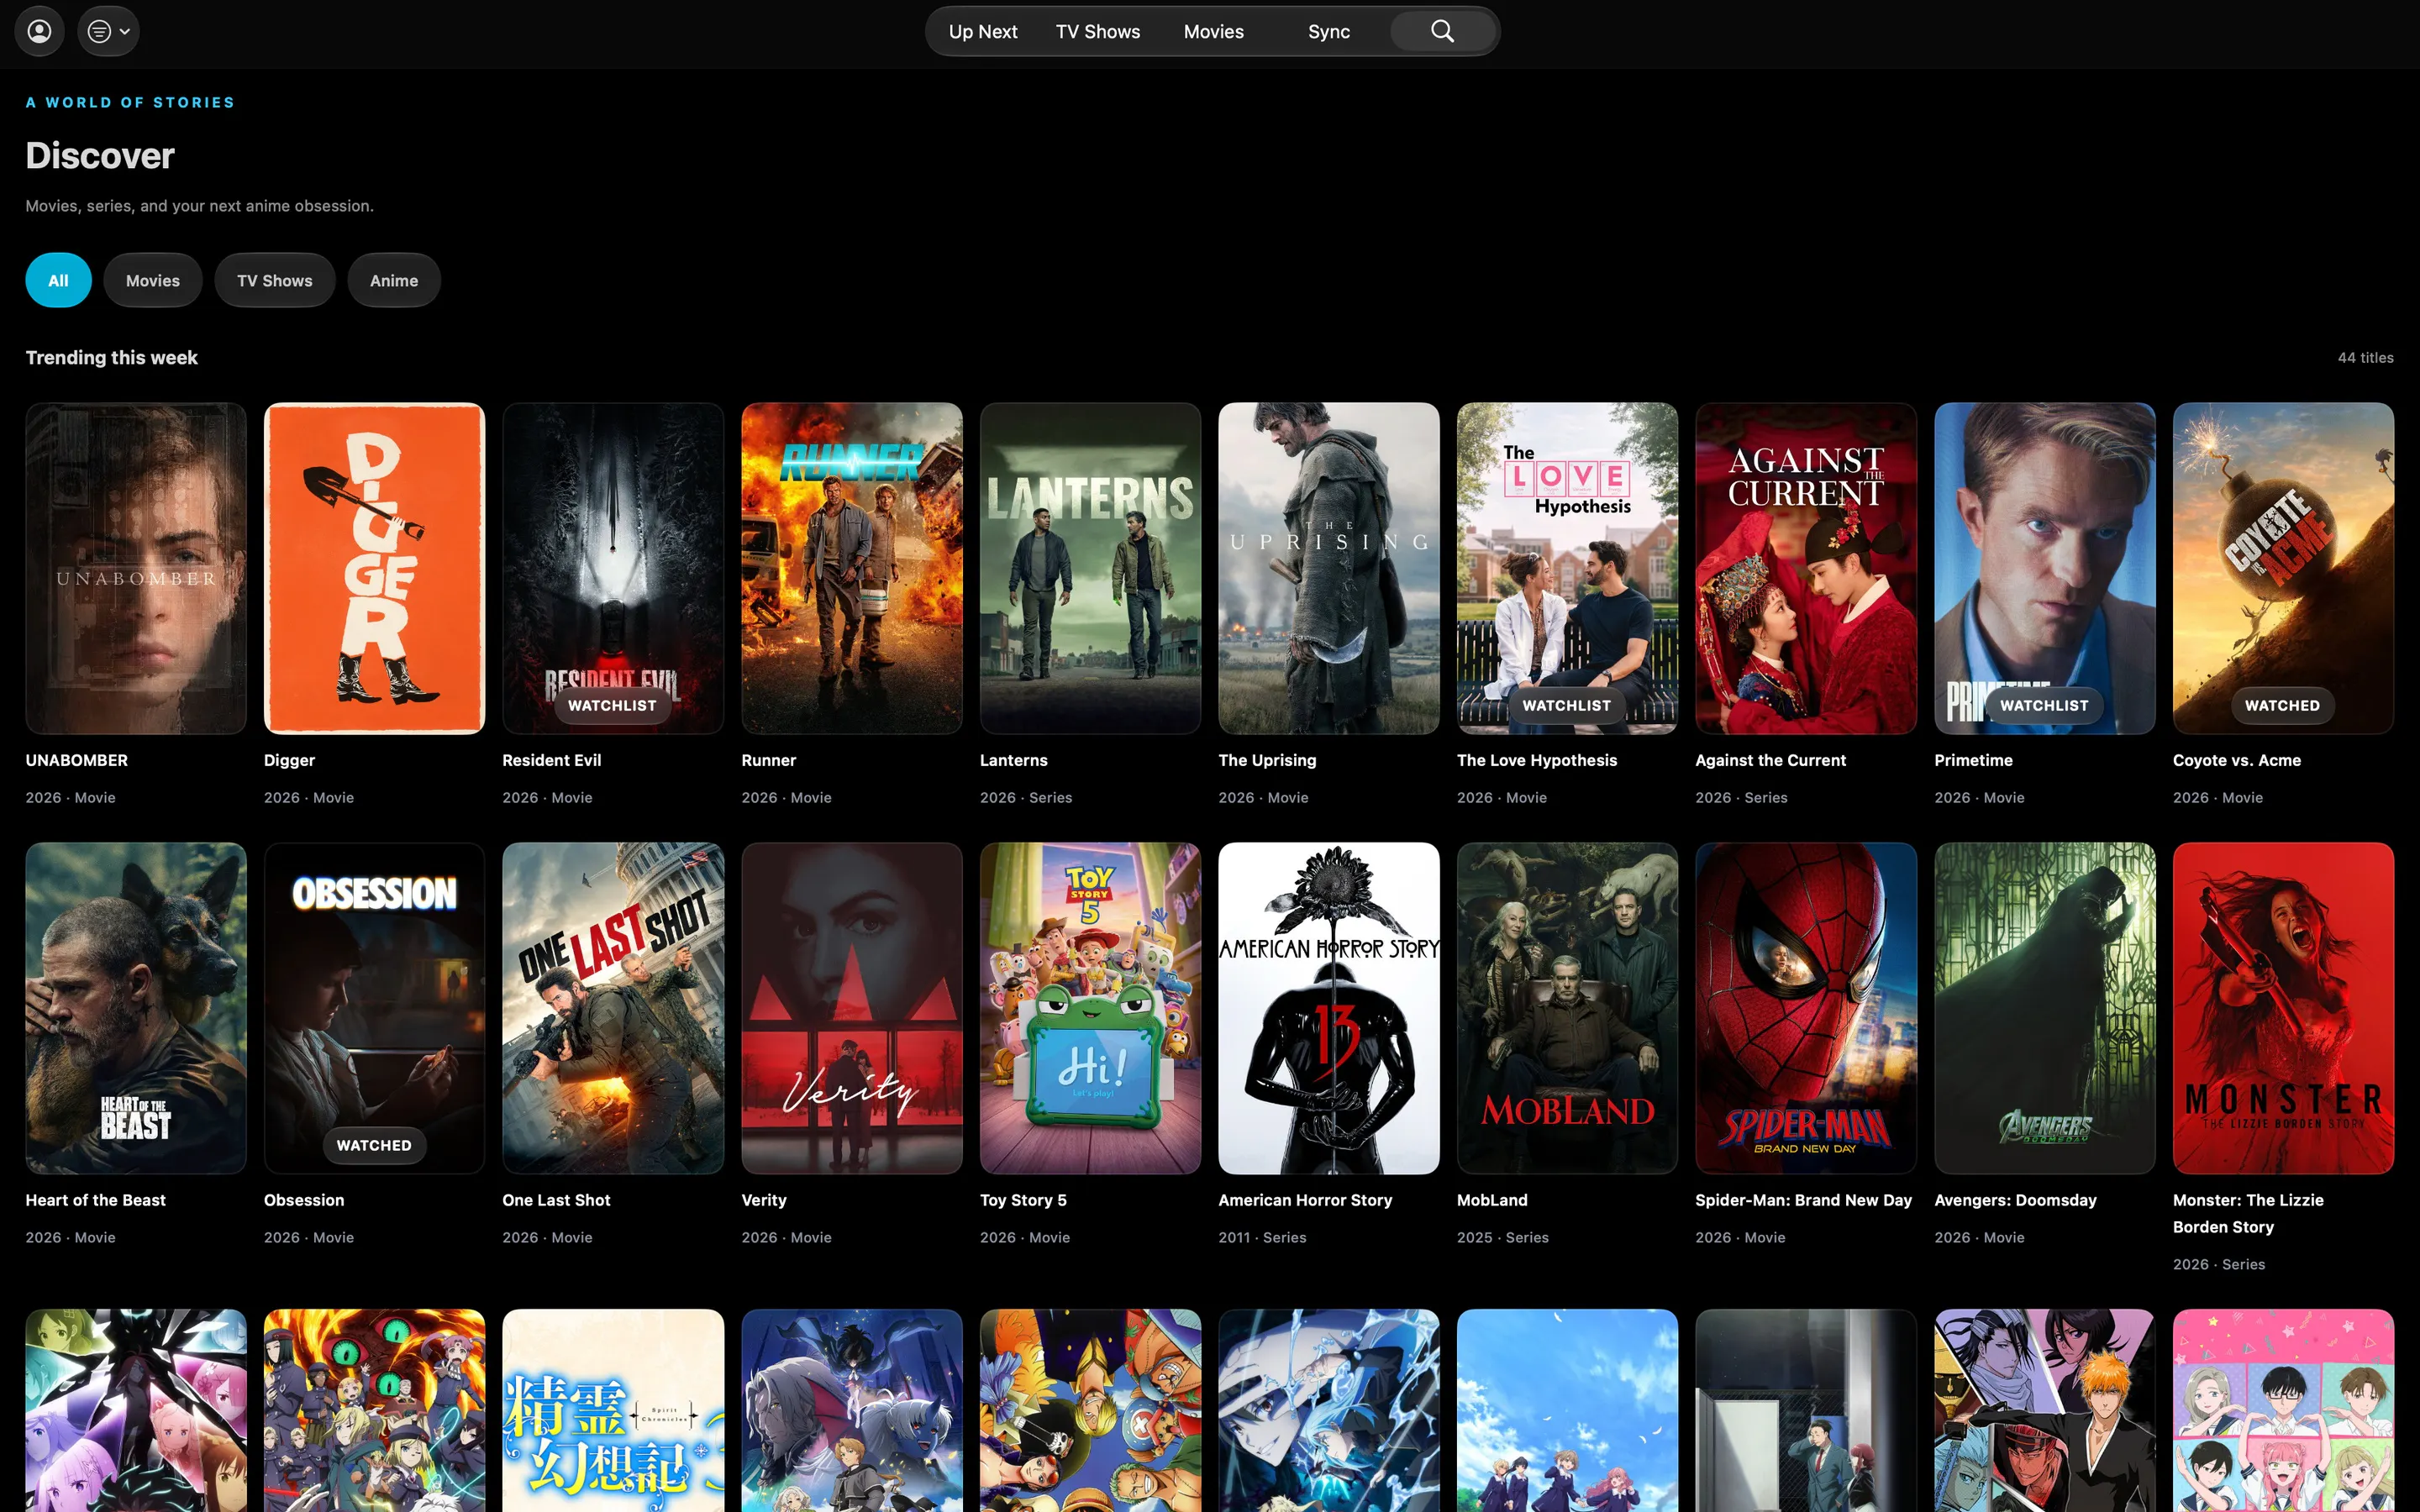
Task: Click The Uprising title text
Action: tap(1267, 760)
